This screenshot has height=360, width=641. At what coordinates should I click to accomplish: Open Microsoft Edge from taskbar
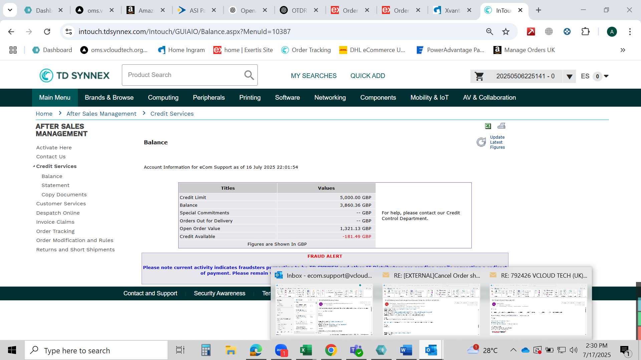click(x=256, y=350)
